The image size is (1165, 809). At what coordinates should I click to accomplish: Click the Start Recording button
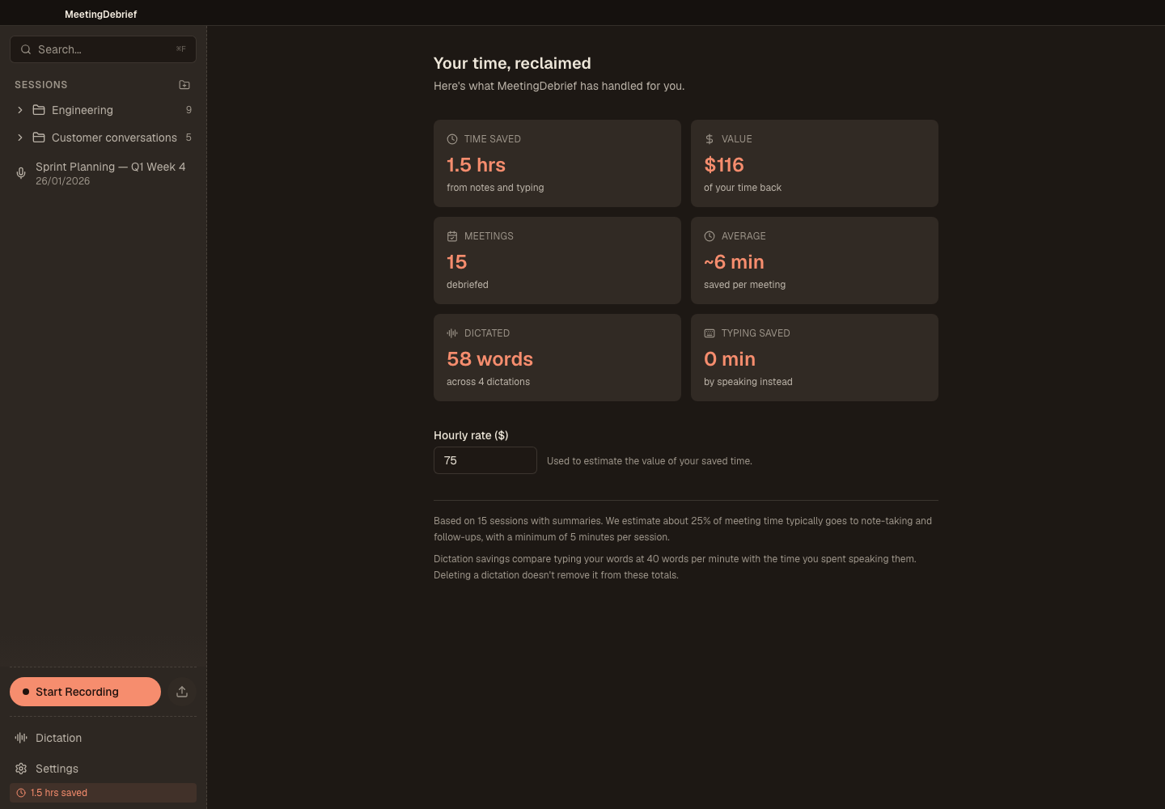click(x=85, y=692)
